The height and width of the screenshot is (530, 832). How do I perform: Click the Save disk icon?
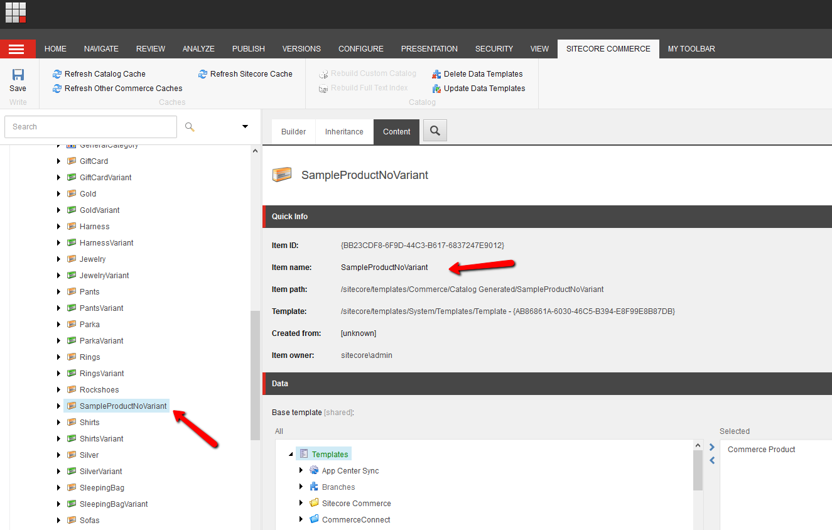click(x=18, y=75)
